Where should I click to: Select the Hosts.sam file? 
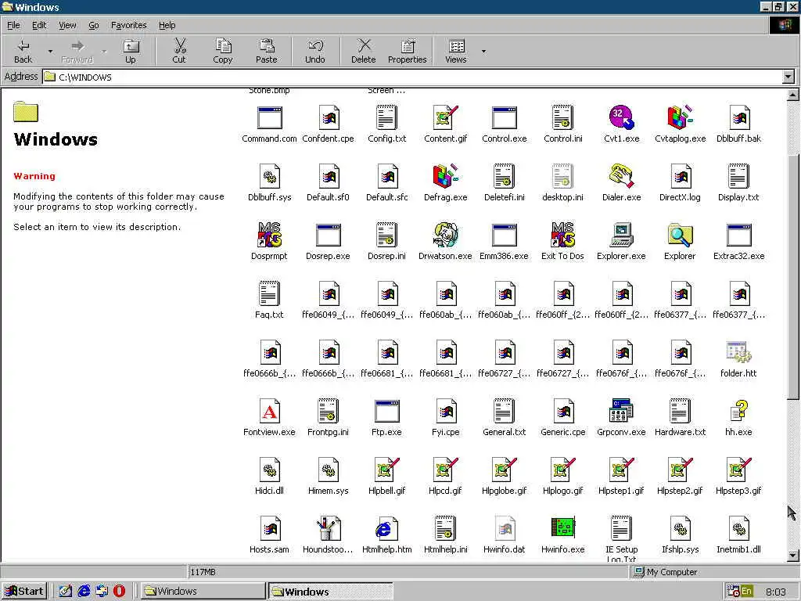(x=269, y=529)
